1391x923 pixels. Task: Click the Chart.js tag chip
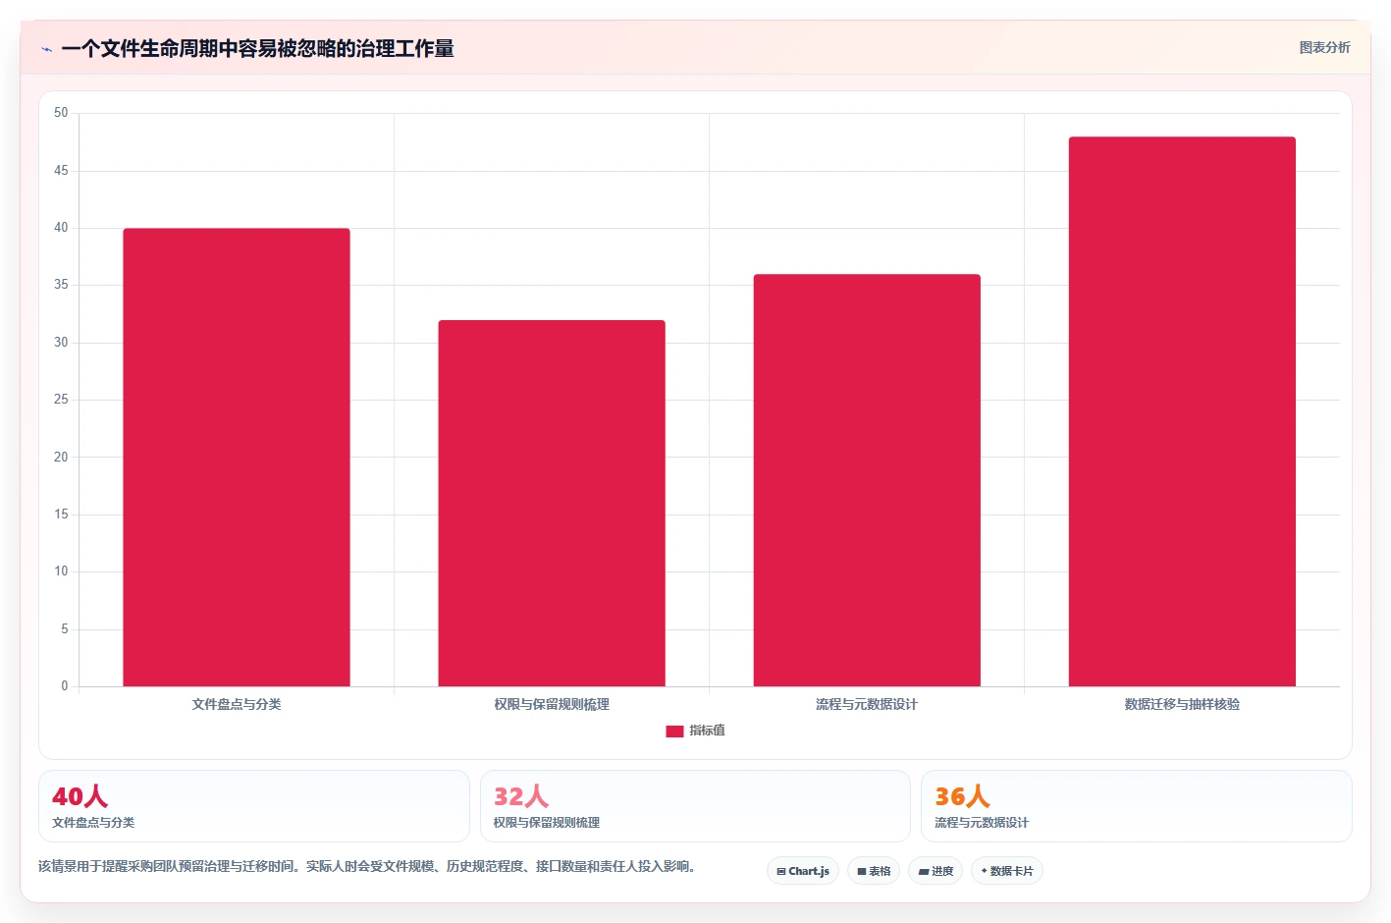(x=803, y=871)
